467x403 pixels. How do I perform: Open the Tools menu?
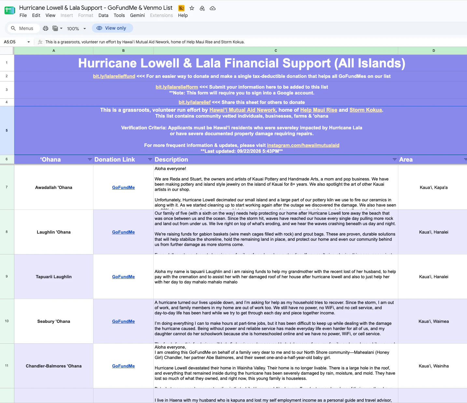[119, 15]
